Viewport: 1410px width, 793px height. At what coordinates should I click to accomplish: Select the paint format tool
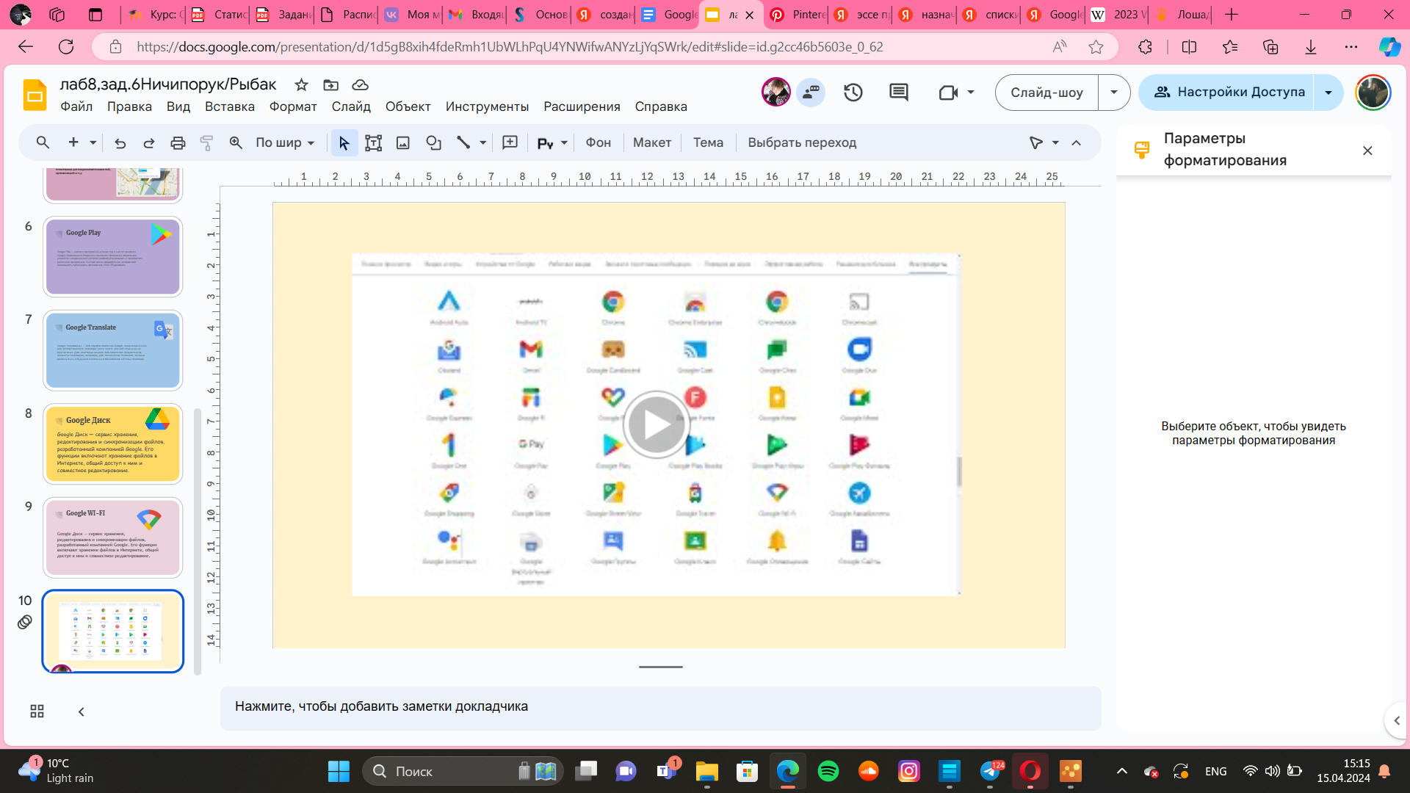pos(206,142)
